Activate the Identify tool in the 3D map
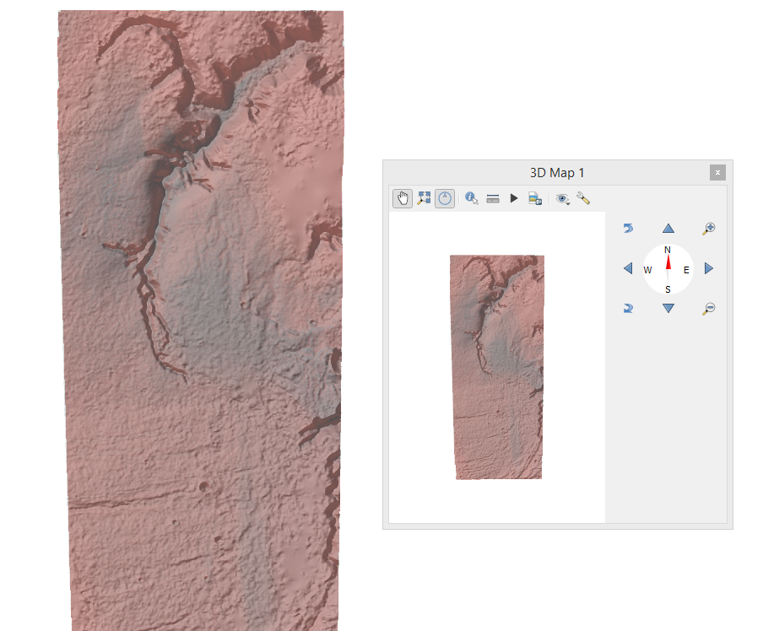This screenshot has height=631, width=763. [472, 198]
